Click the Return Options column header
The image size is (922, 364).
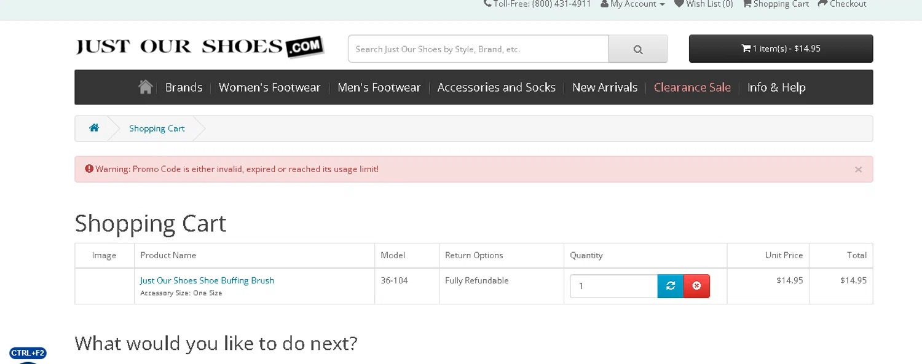474,255
